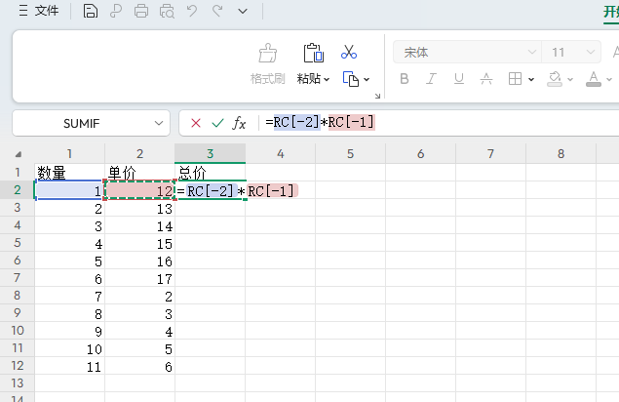Select row header 2
This screenshot has width=619, height=402.
[17, 189]
